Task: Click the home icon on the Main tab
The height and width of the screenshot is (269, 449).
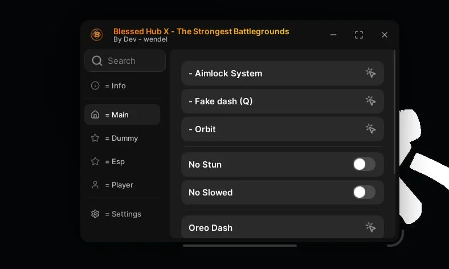Action: (95, 115)
